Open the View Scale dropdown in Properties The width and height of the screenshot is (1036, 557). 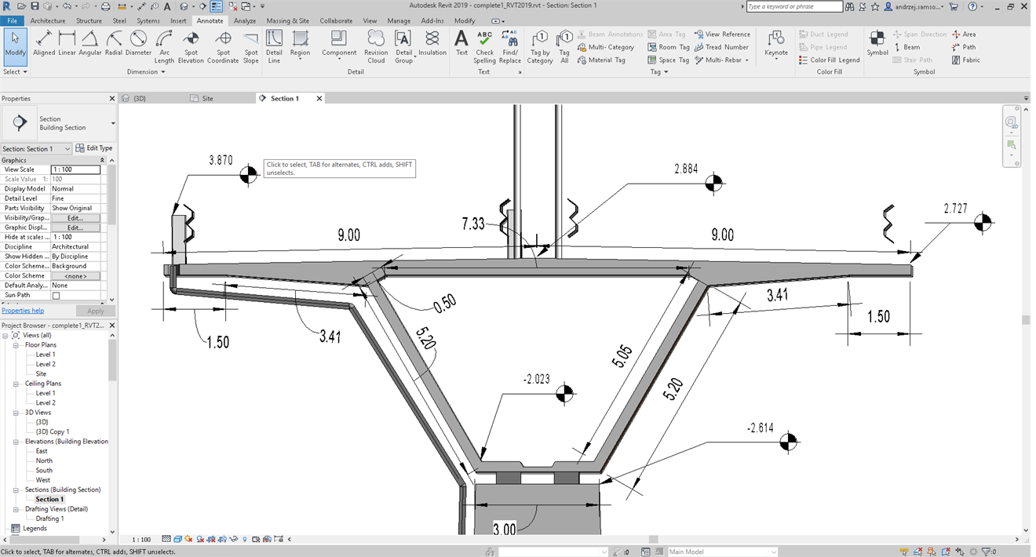(75, 169)
